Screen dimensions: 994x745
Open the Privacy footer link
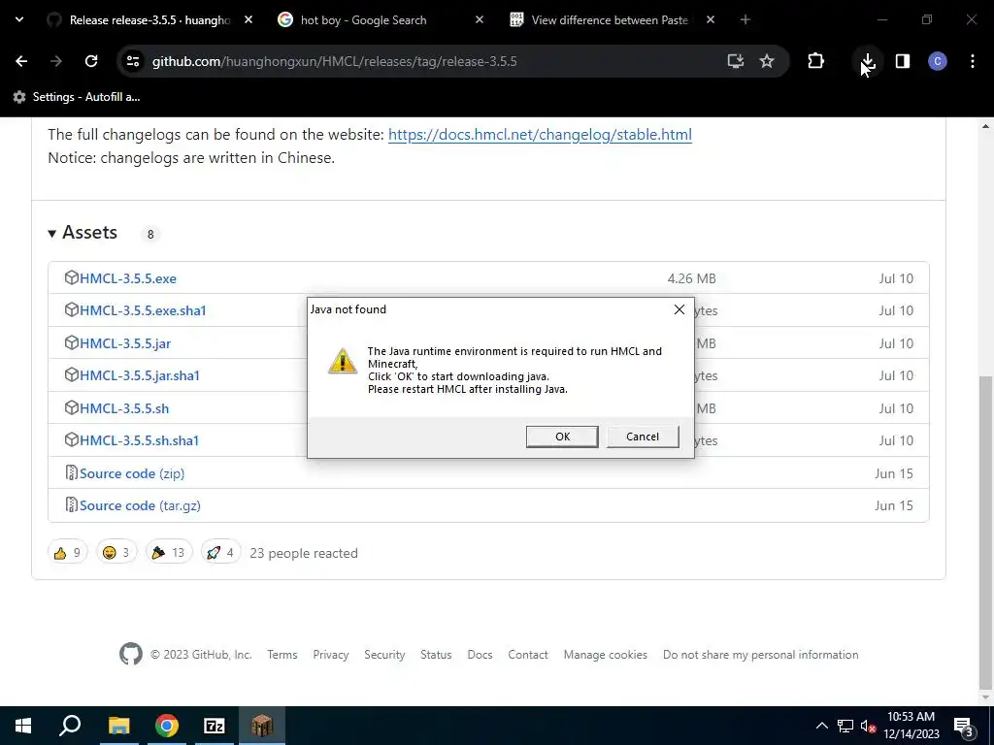coord(330,655)
